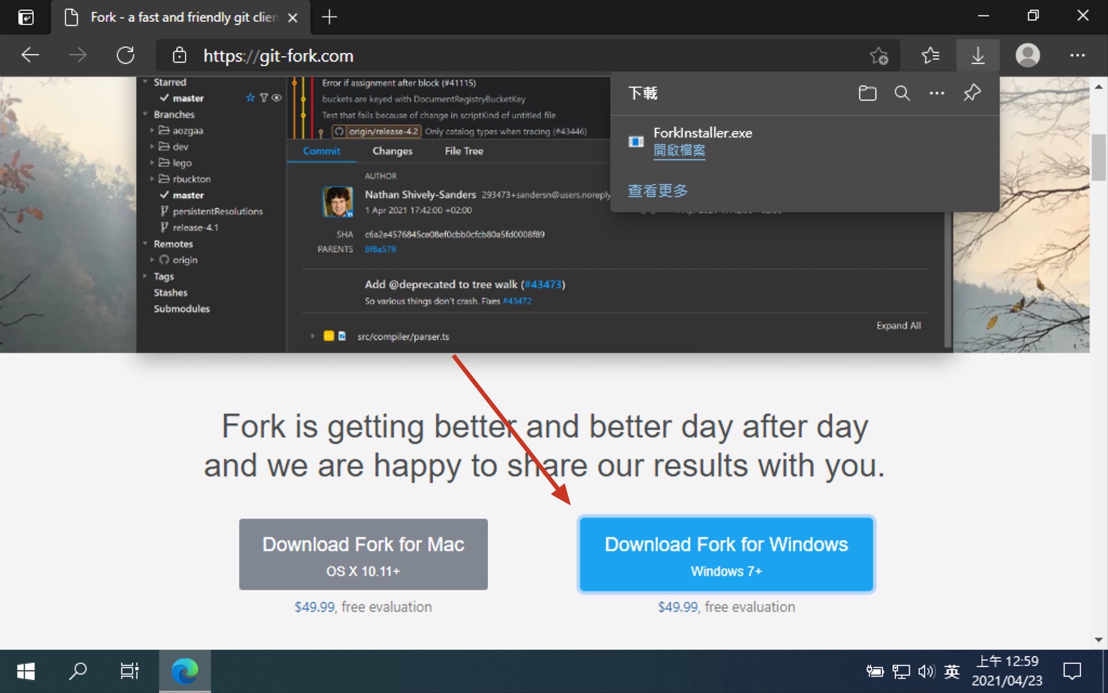Select the Commit tab in main panel
Viewport: 1108px width, 693px height.
click(321, 151)
